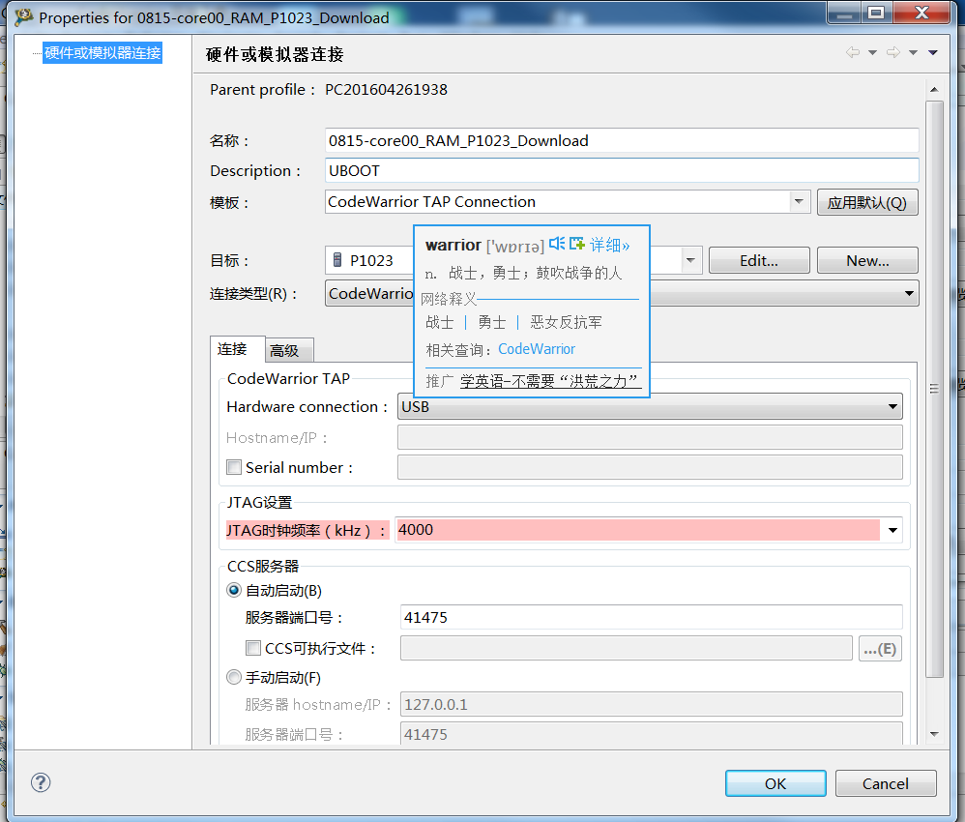The height and width of the screenshot is (822, 965).
Task: Open the 详细» link in the dictionary popup
Action: pos(609,245)
